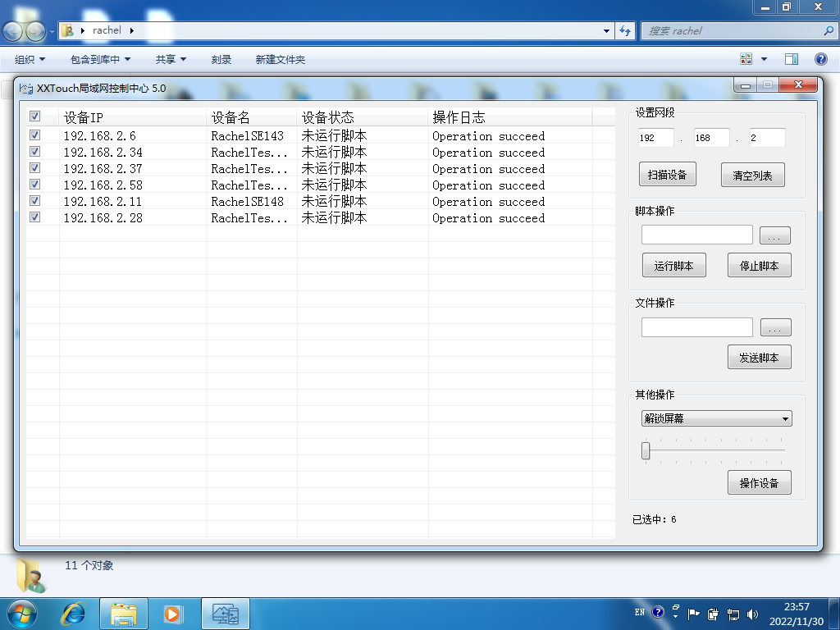Click the Explorer back navigation arrow
Image resolution: width=840 pixels, height=630 pixels.
click(x=14, y=31)
